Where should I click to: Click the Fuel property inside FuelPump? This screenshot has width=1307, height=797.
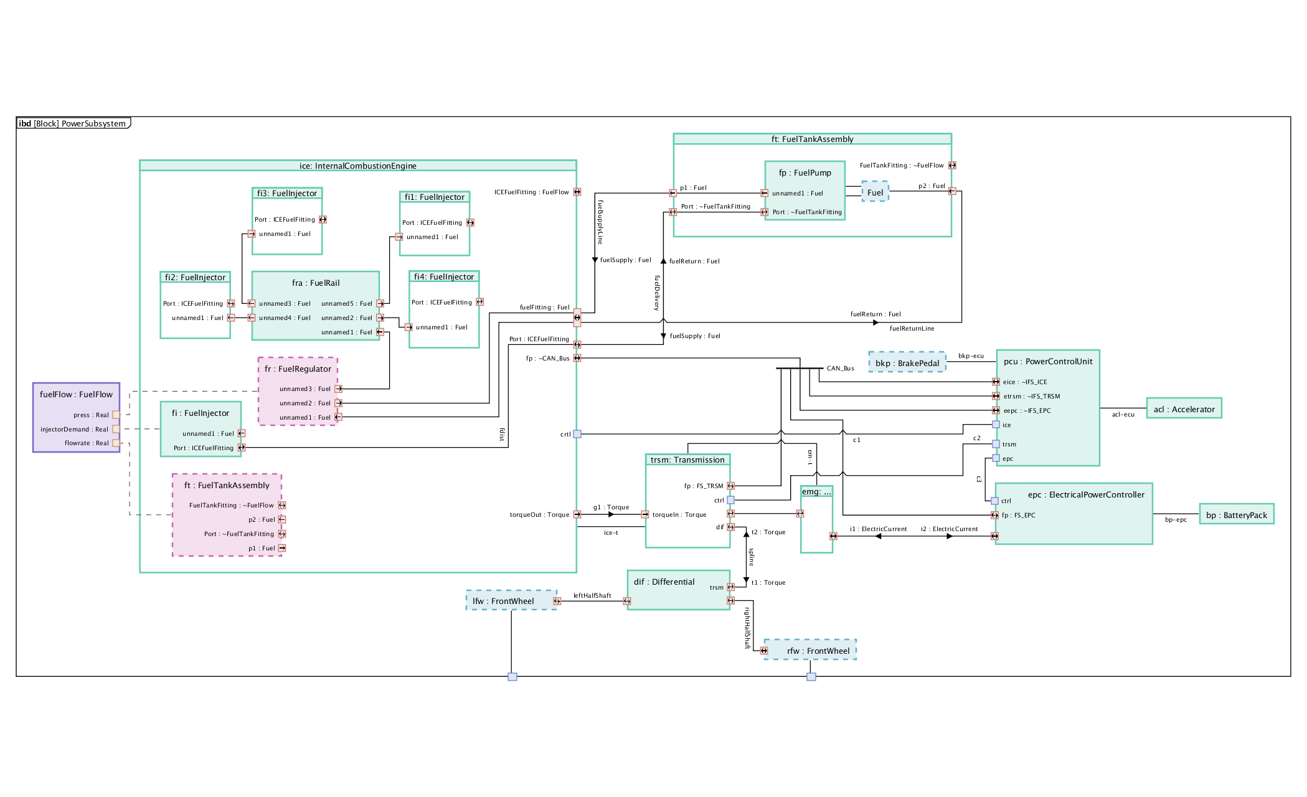(x=875, y=193)
